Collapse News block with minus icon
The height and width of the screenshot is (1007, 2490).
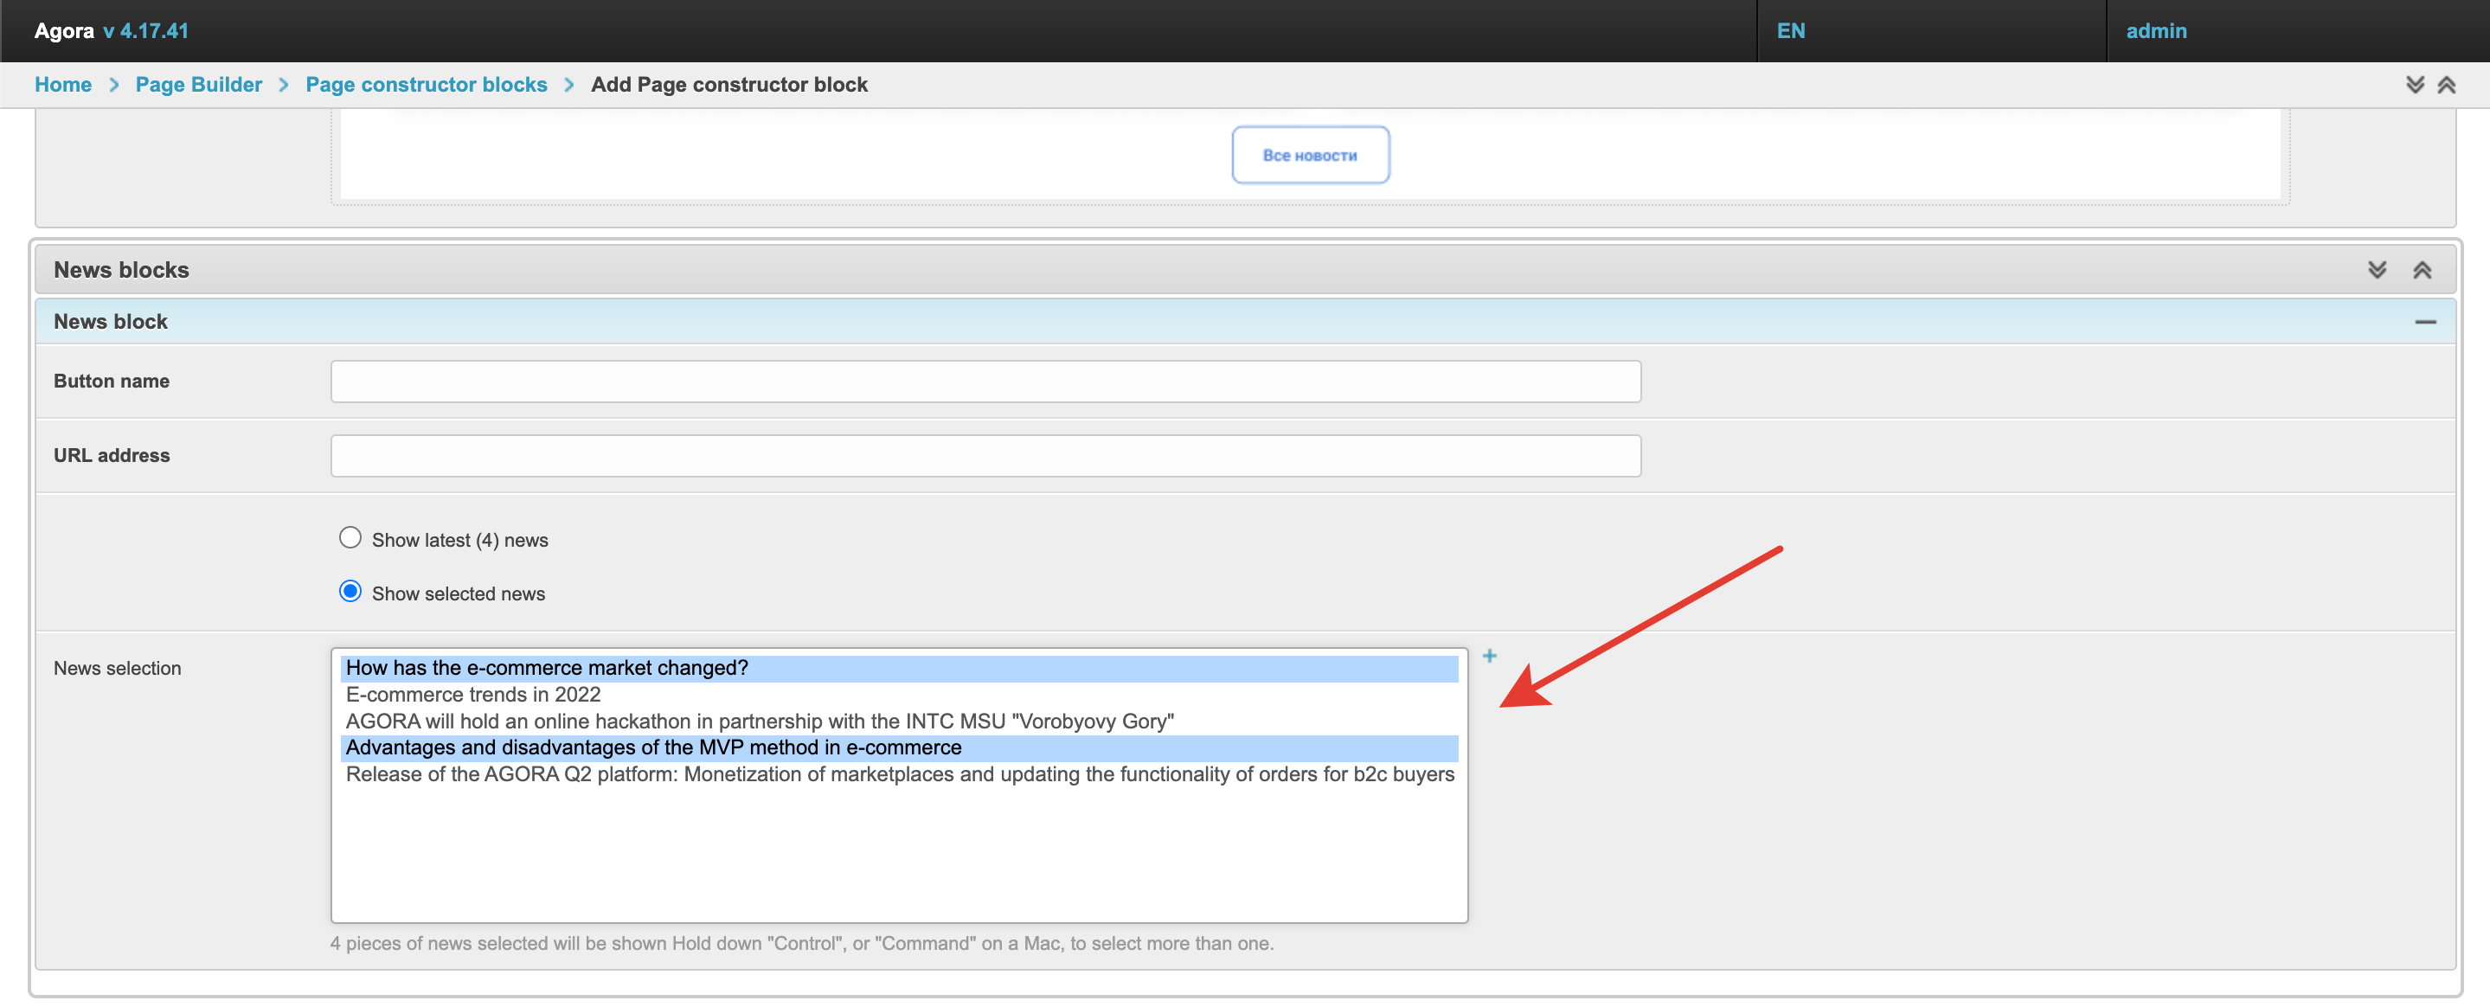click(2424, 322)
